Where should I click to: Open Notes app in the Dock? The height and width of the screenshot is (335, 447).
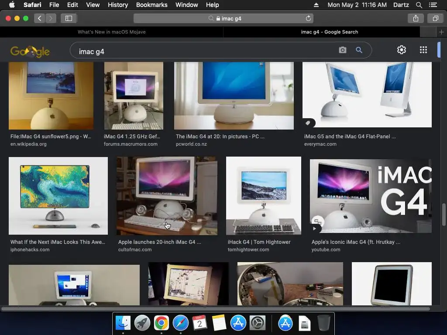point(219,323)
